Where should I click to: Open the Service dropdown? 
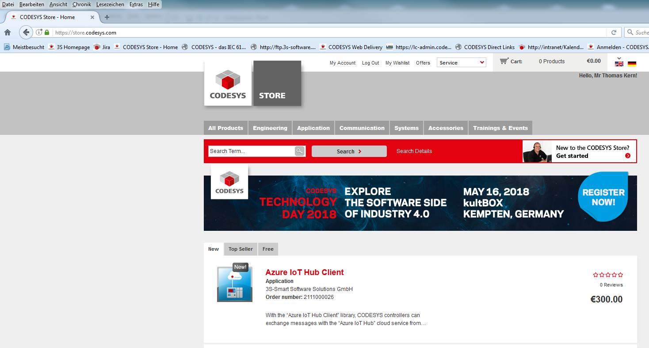(461, 63)
